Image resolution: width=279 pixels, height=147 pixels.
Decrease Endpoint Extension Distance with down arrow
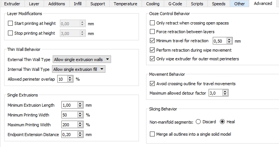[x=80, y=136]
